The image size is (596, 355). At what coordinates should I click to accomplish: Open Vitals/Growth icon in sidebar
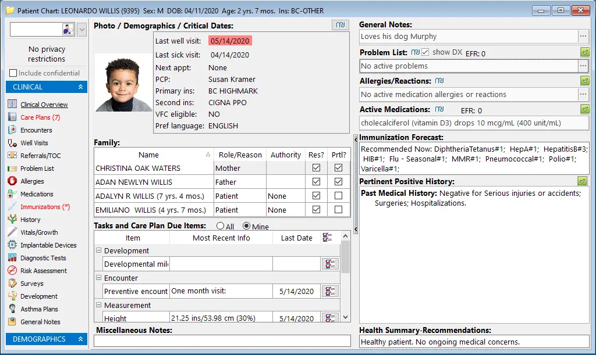12,232
